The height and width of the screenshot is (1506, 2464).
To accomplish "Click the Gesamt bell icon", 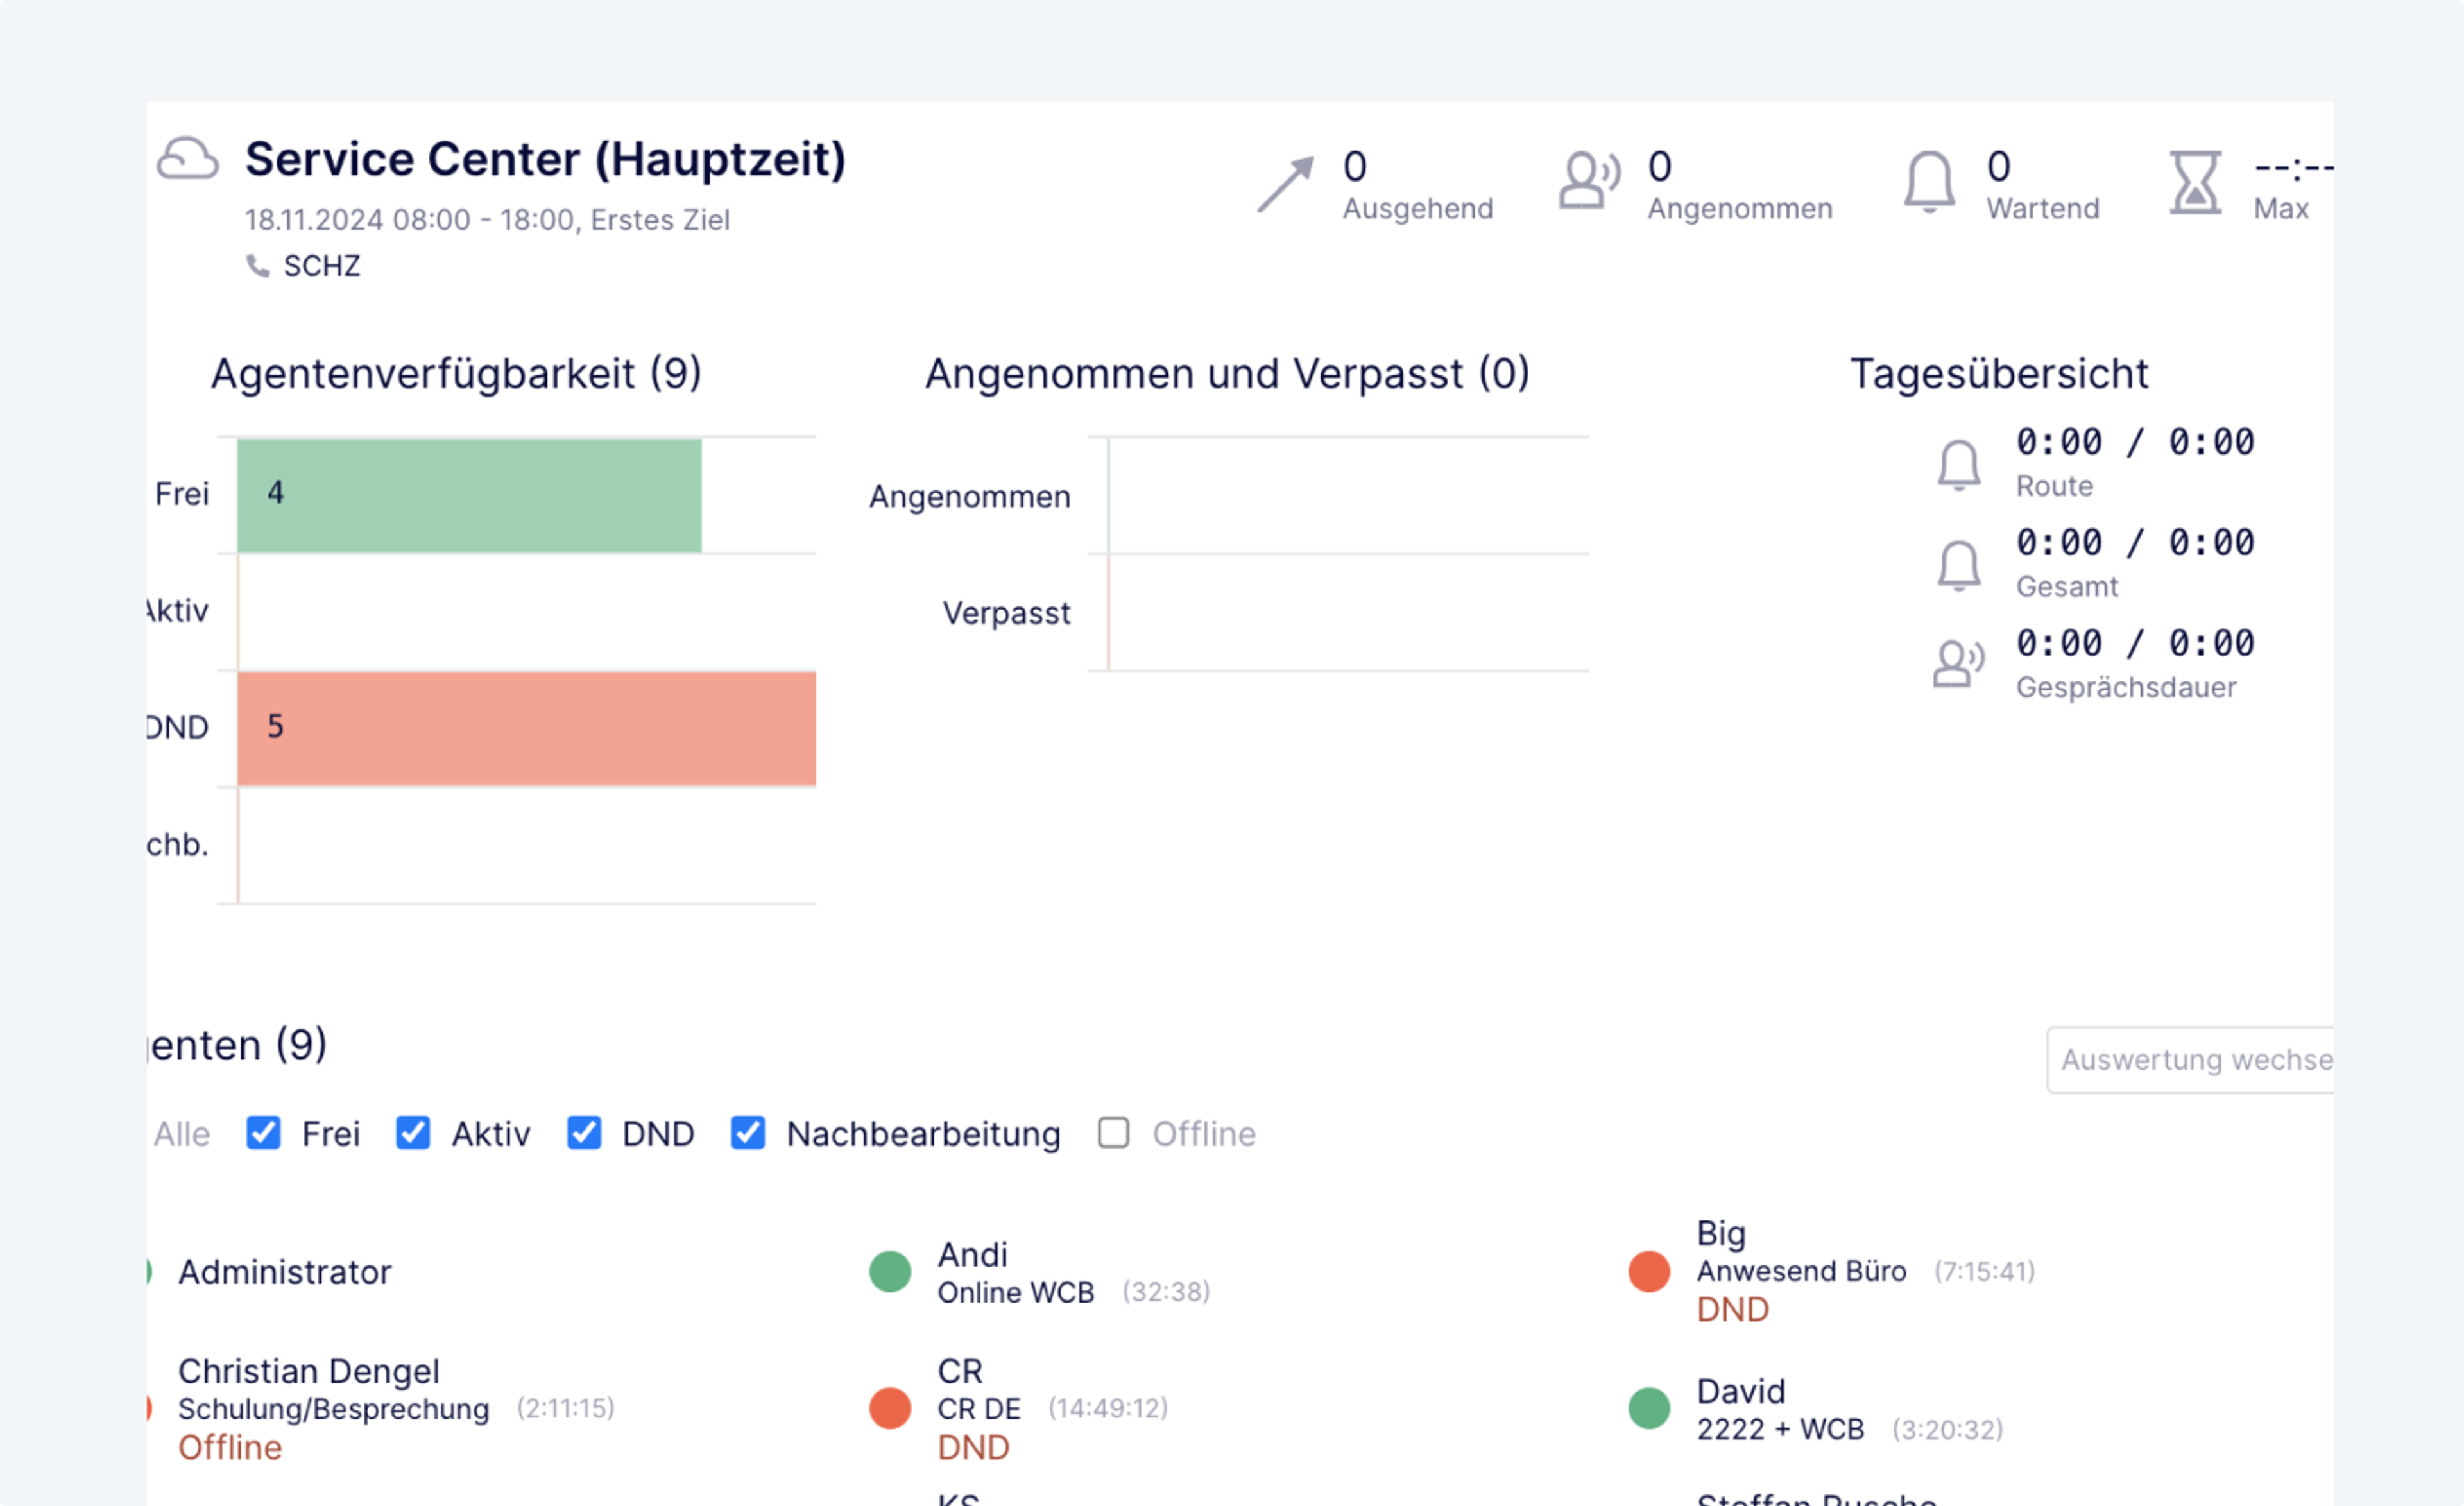I will tap(1958, 566).
